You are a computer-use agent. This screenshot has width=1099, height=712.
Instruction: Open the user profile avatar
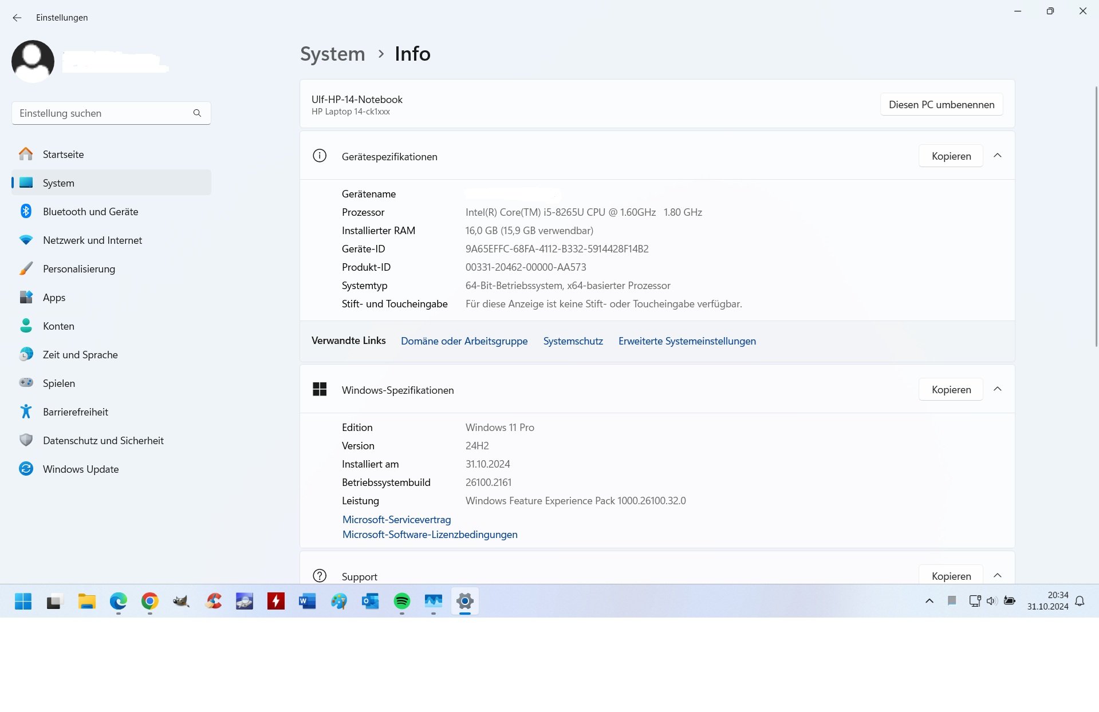coord(33,61)
